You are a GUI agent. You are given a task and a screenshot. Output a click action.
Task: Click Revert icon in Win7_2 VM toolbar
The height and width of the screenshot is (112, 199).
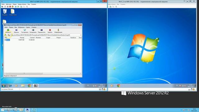(x=113, y=7)
